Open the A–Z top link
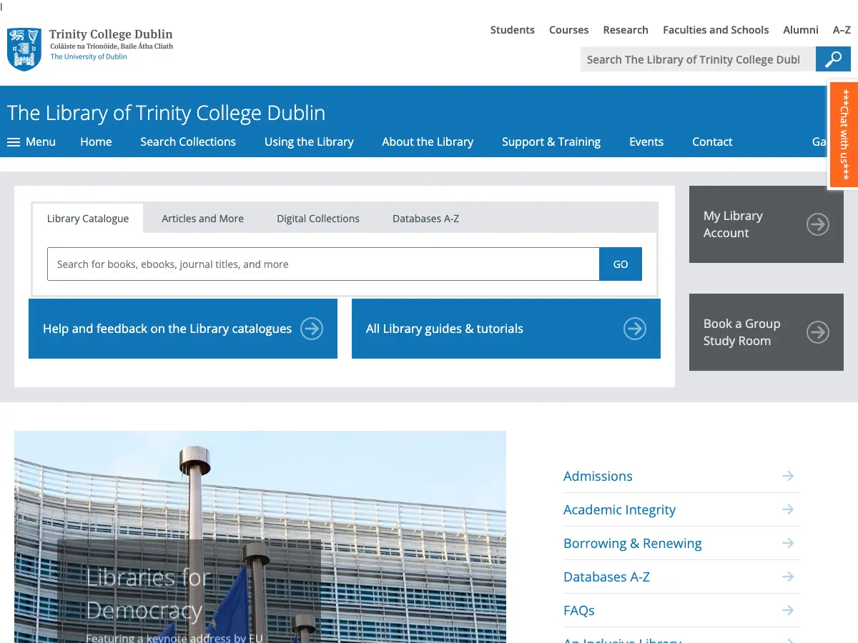 (842, 30)
